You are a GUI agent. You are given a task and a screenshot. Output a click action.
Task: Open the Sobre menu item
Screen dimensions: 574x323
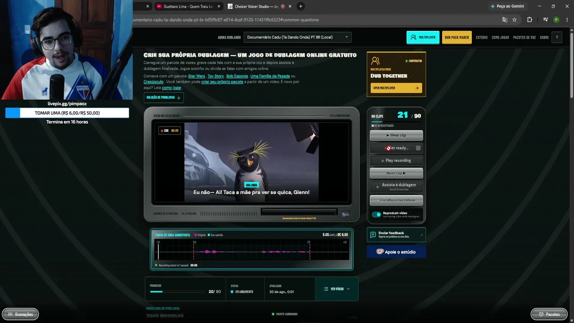tap(544, 38)
